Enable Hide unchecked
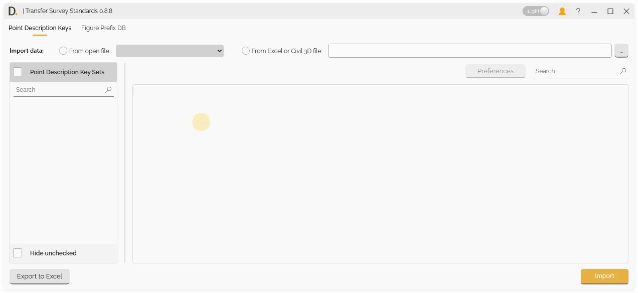This screenshot has height=293, width=638. tap(18, 253)
